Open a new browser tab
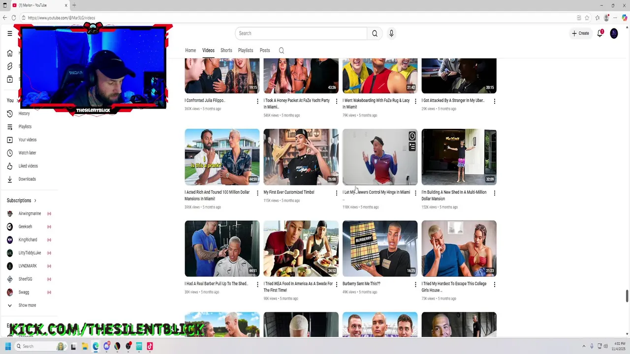The height and width of the screenshot is (354, 630). point(74,5)
